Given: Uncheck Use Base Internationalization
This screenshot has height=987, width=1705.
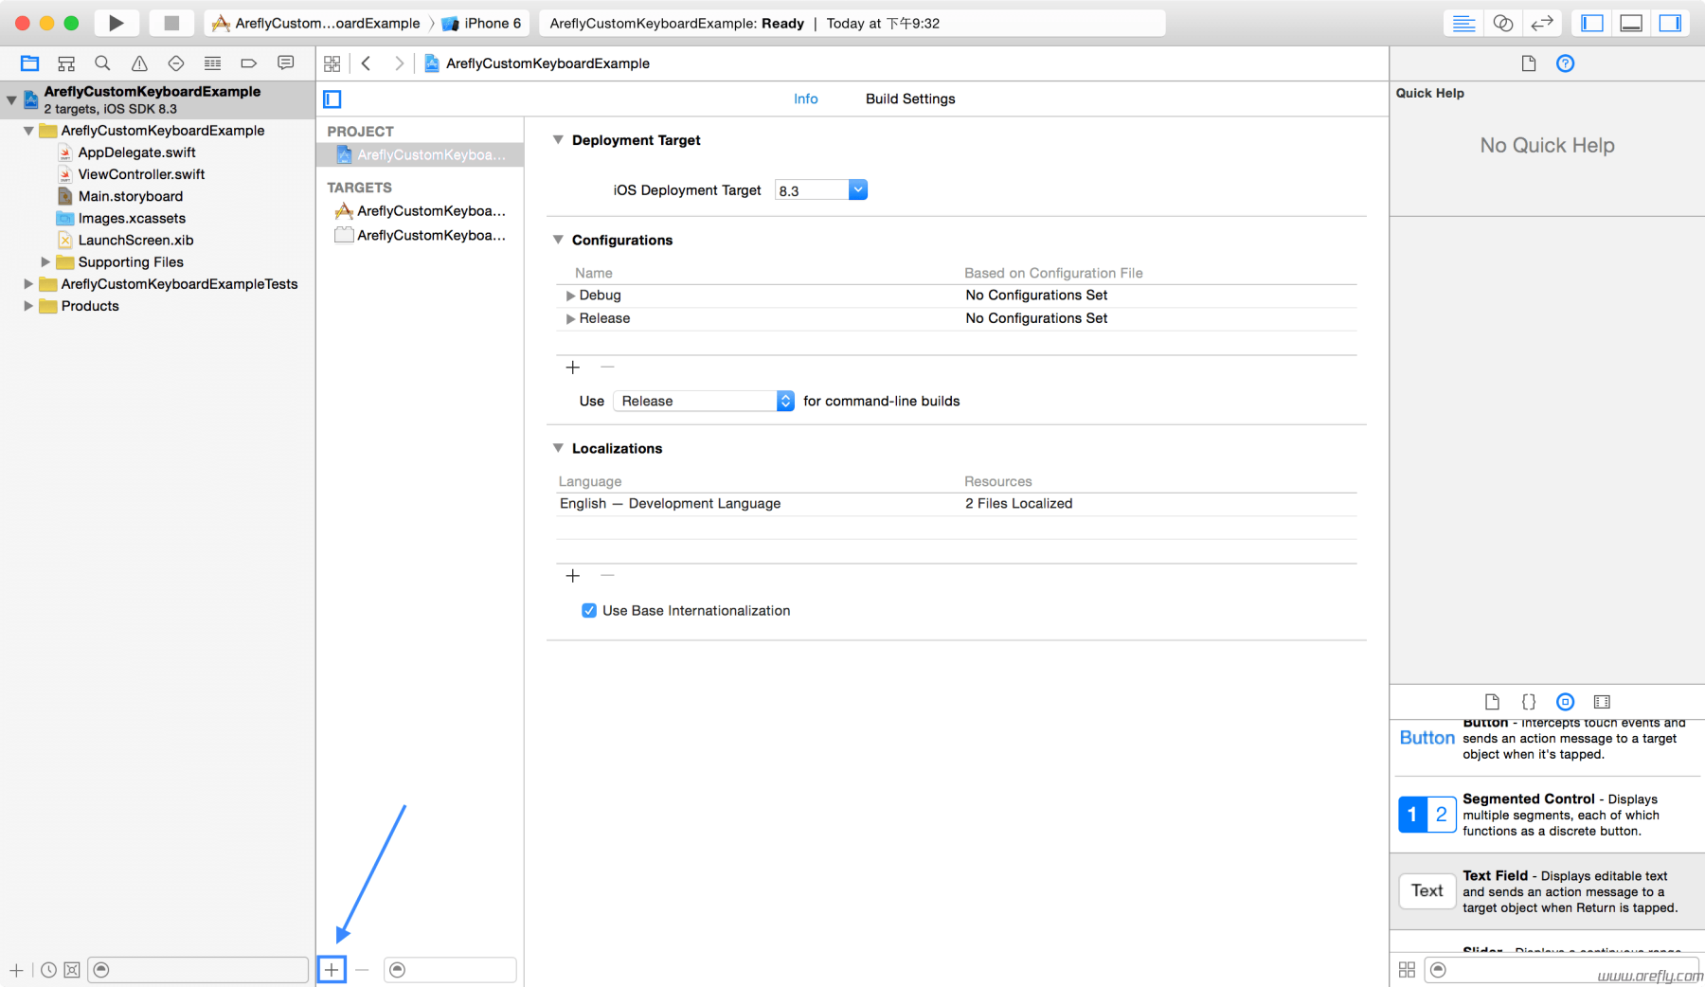Looking at the screenshot, I should (x=589, y=610).
